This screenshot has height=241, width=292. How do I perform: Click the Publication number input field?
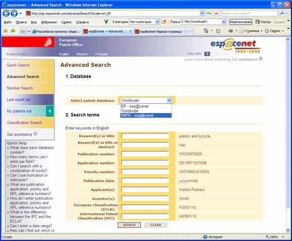pyautogui.click(x=145, y=154)
